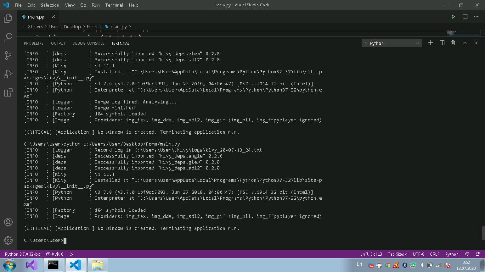Image resolution: width=485 pixels, height=272 pixels.
Task: Click Python language mode in status bar
Action: click(452, 254)
